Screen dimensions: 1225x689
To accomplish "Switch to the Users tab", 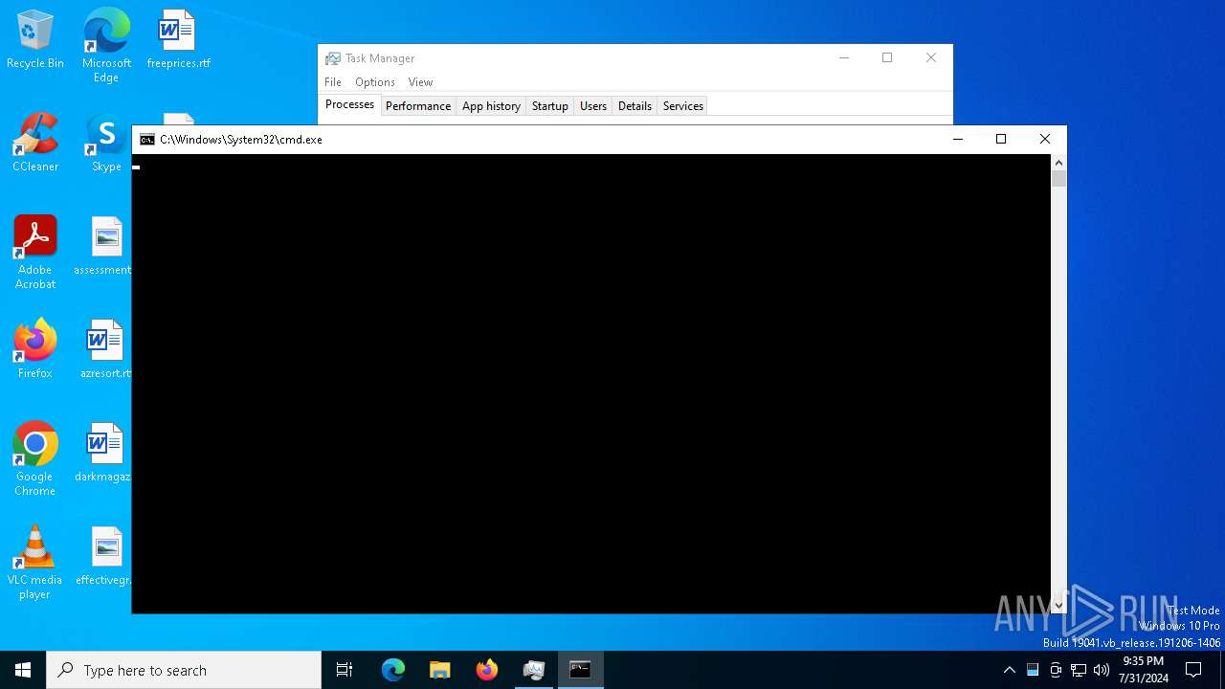I will click(x=593, y=106).
